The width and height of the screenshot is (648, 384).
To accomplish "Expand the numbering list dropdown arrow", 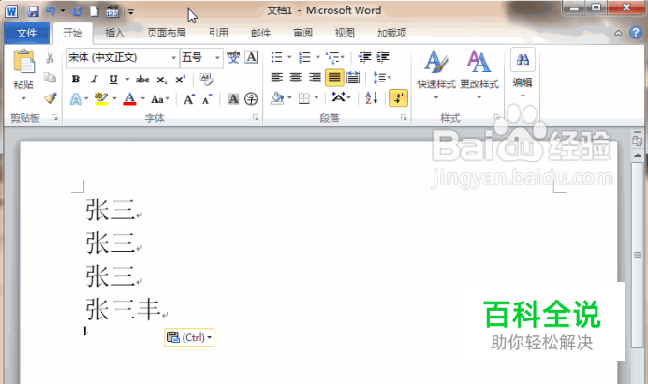I will point(317,57).
